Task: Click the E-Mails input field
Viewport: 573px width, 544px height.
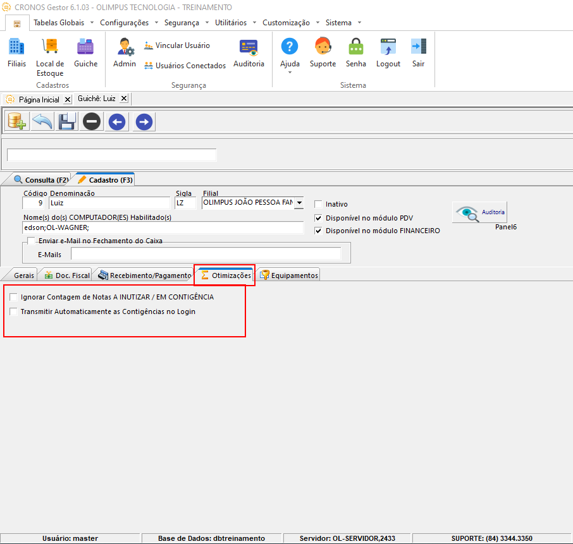Action: coord(206,253)
